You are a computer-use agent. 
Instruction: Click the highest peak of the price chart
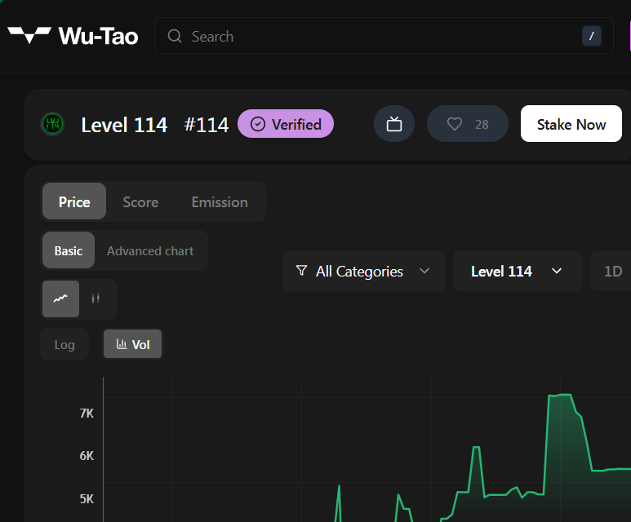(x=565, y=395)
